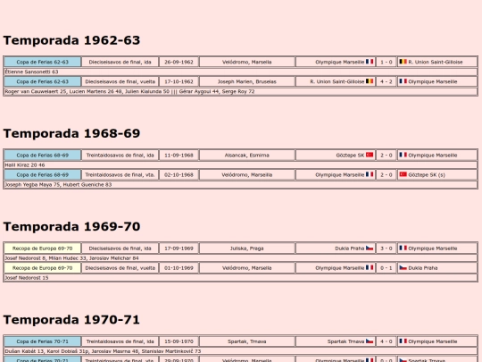The image size is (482, 362).
Task: Click the scorer line Halil Kiraz 20 46
Action: [x=241, y=165]
